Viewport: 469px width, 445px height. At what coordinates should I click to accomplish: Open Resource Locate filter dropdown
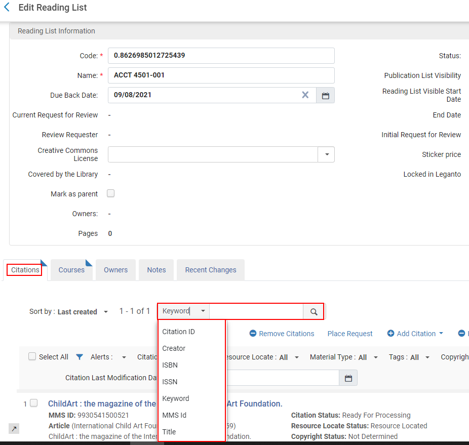point(297,357)
